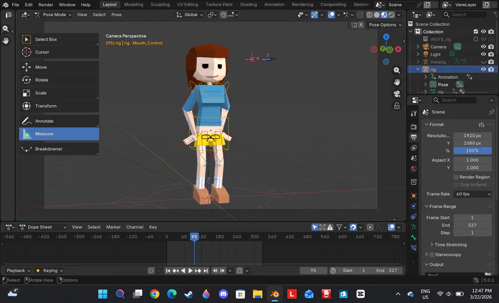
Task: Select the Rotate tool
Action: [x=41, y=80]
